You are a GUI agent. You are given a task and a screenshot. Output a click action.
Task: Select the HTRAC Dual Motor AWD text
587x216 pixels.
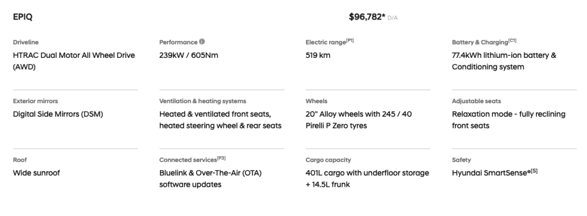click(74, 61)
